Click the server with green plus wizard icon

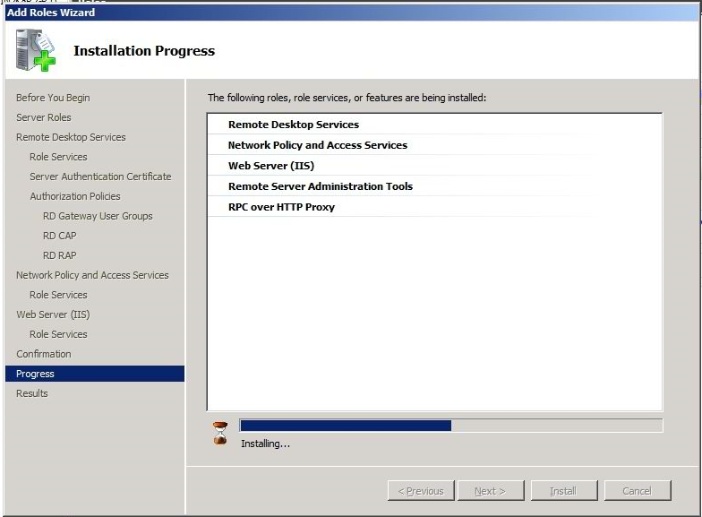click(36, 50)
